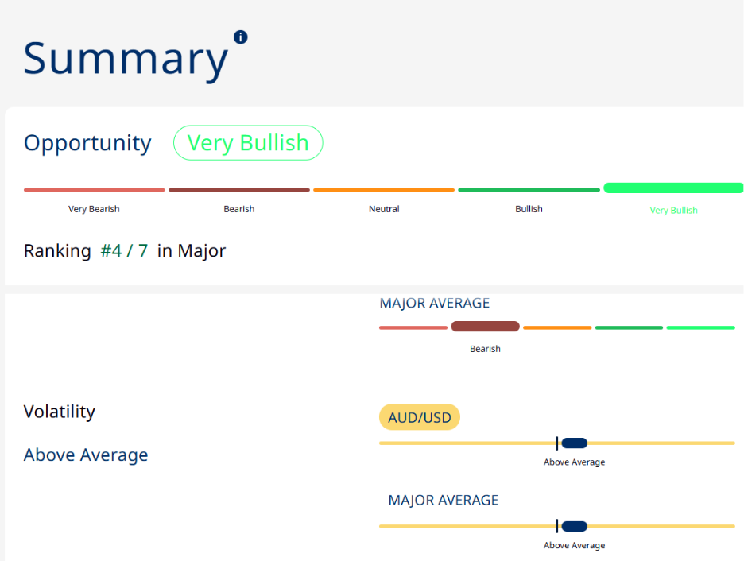
Task: Select the green Bullish scale segment
Action: 529,190
